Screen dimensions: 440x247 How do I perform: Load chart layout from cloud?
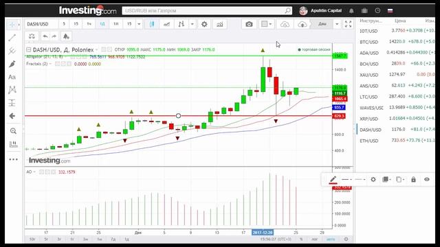click(285, 24)
